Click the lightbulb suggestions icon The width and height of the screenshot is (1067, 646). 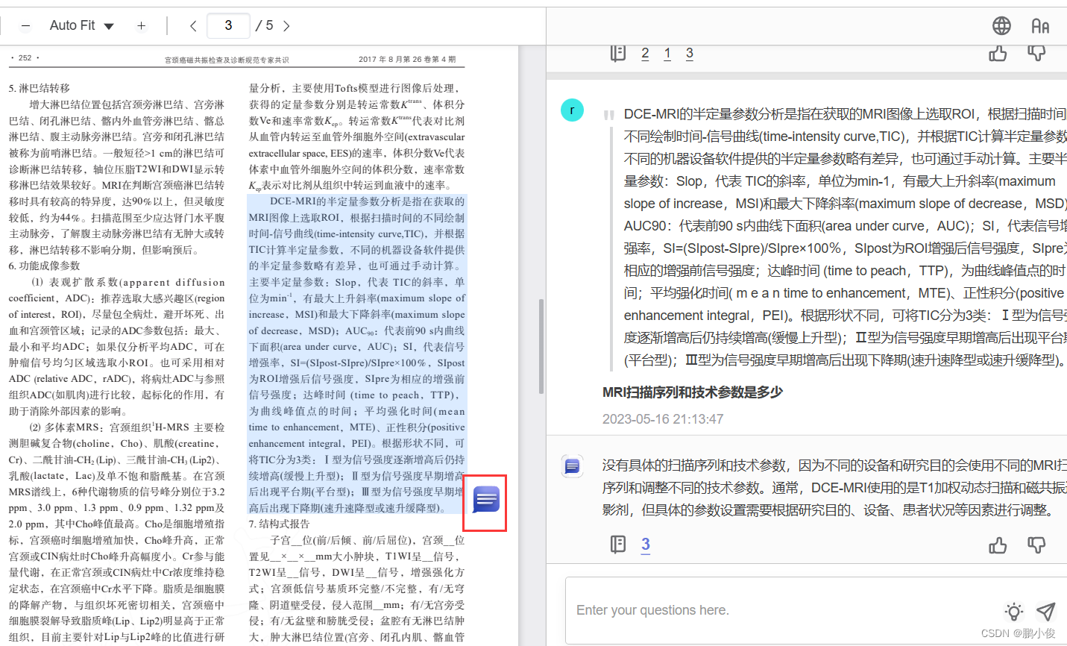(x=1014, y=612)
